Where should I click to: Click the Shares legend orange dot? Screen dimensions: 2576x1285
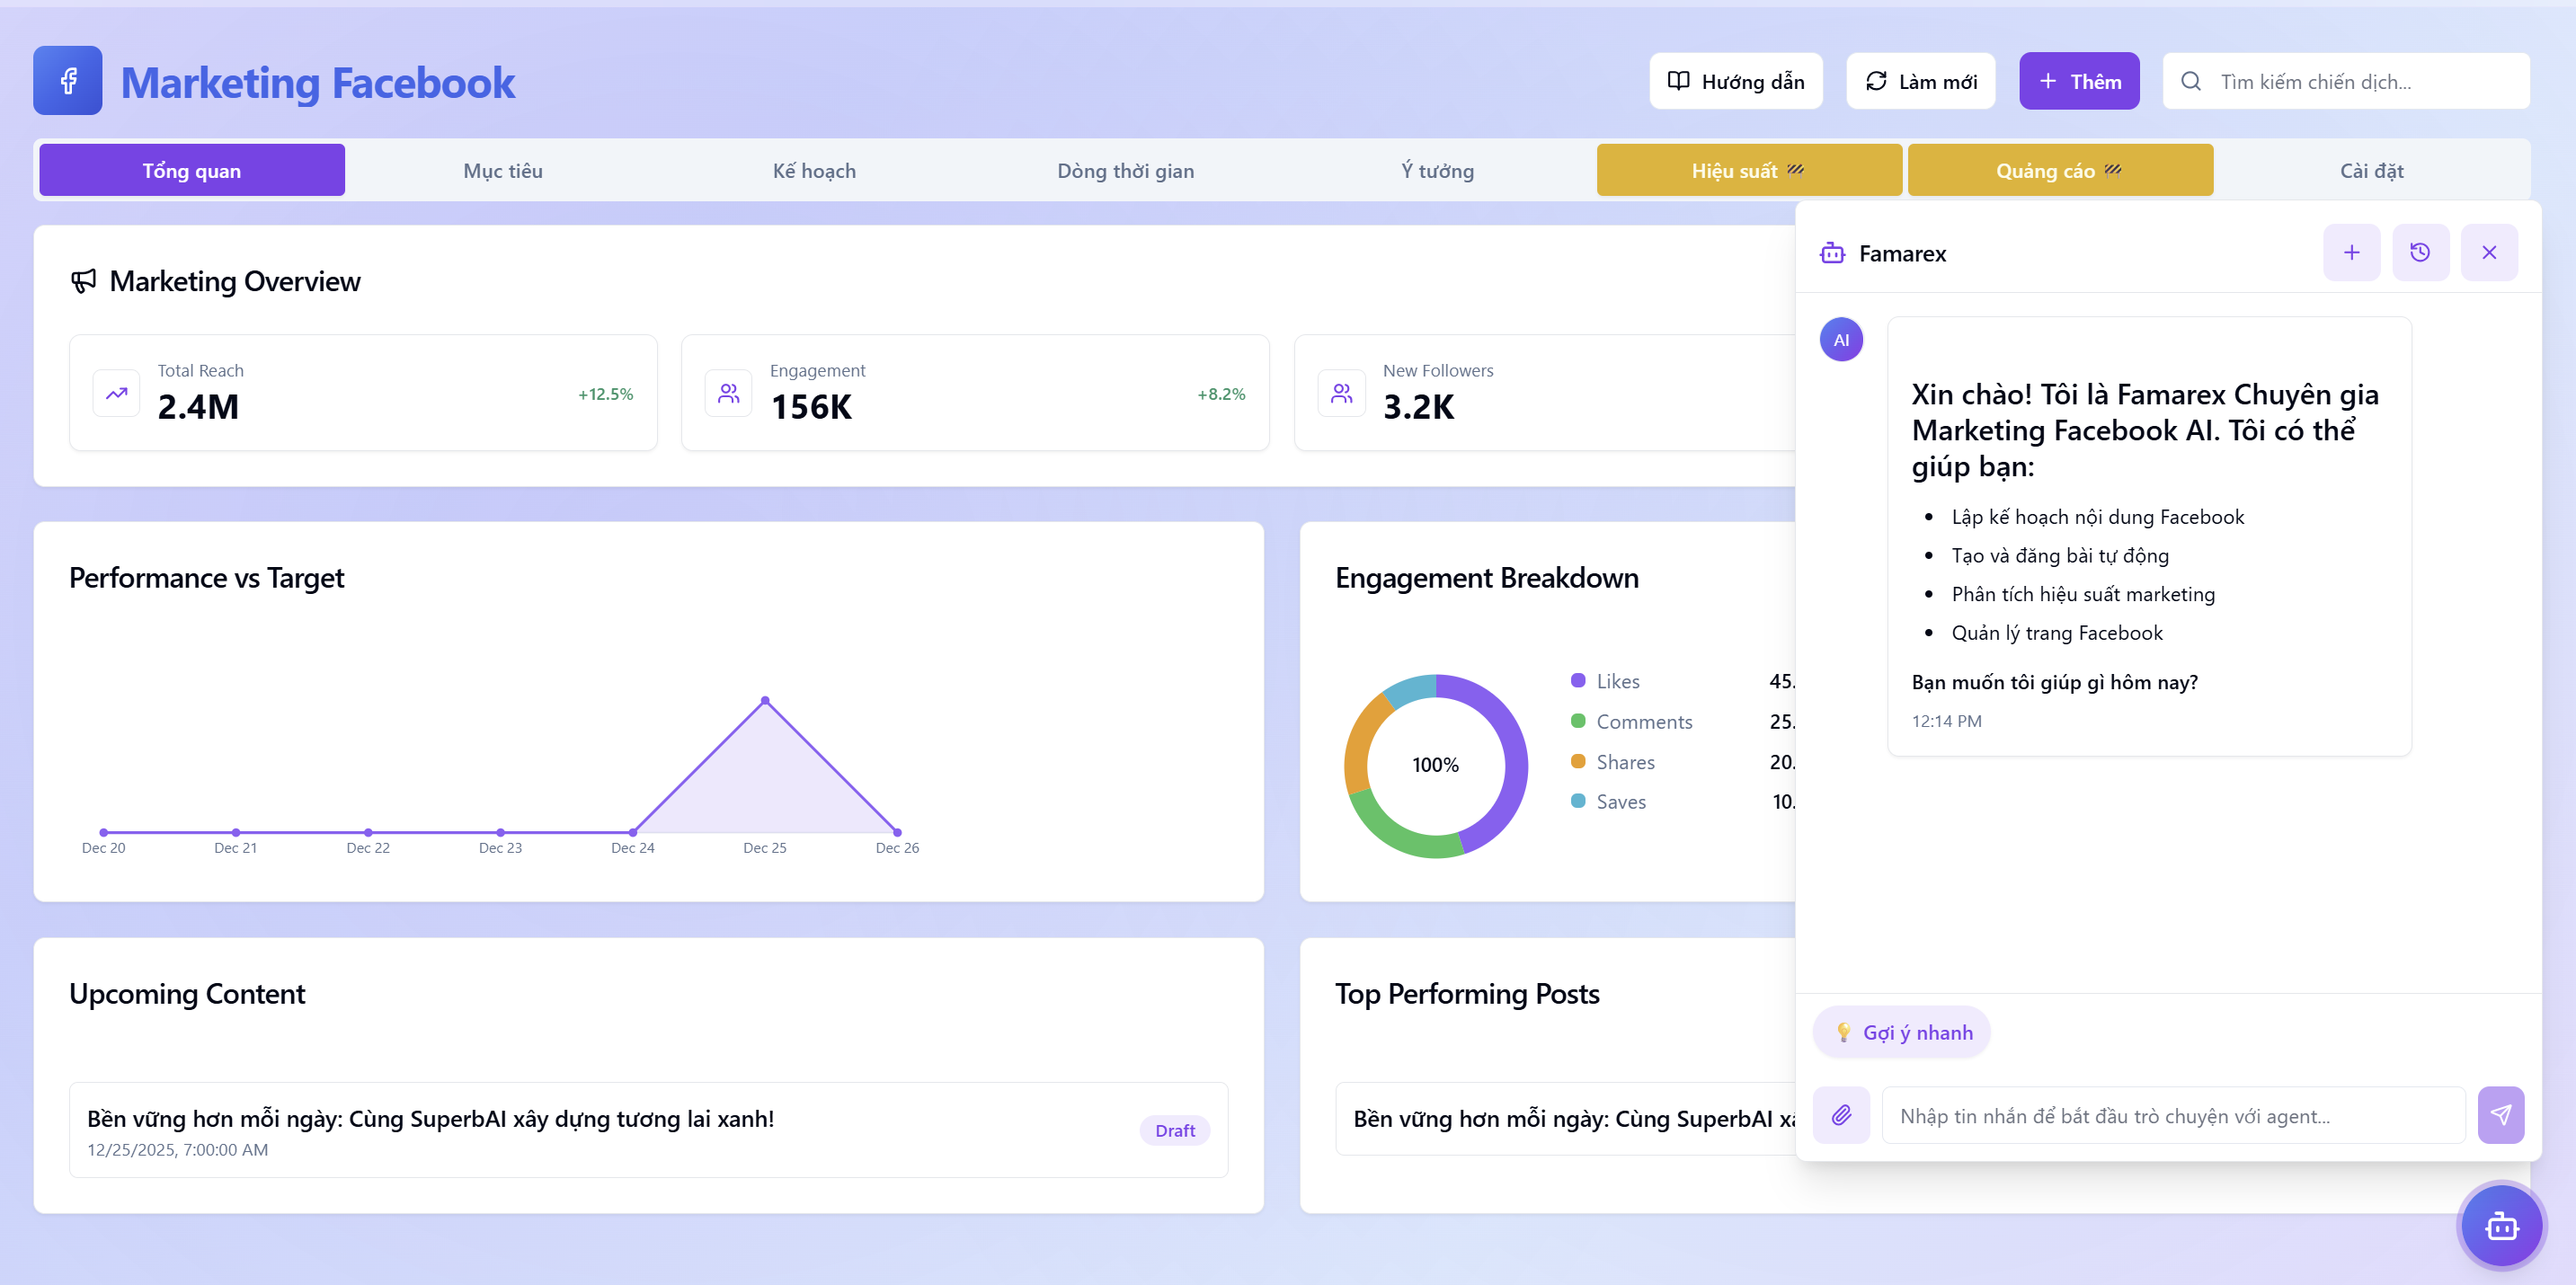pyautogui.click(x=1578, y=761)
